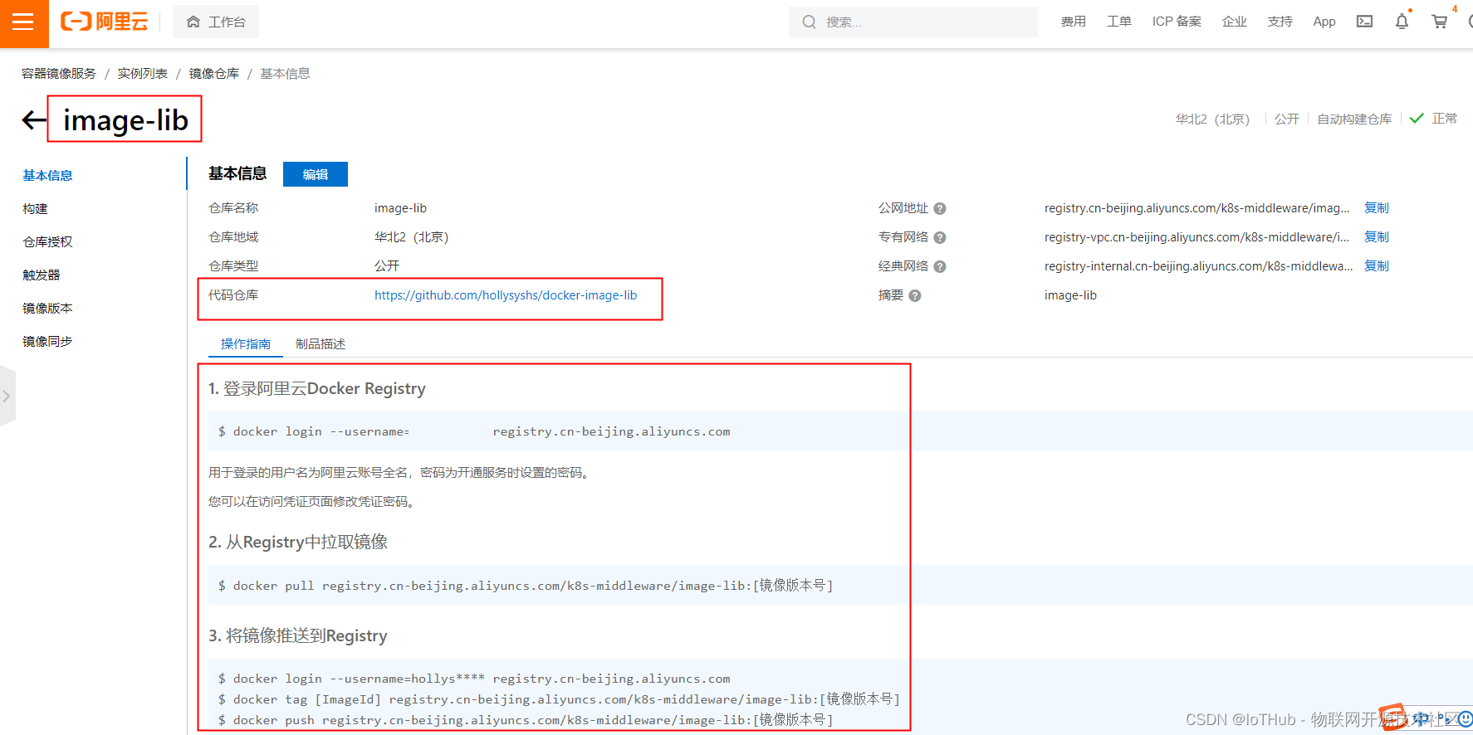Click the help icon next to 专有网络
Screen dimensions: 1473x735
click(940, 238)
